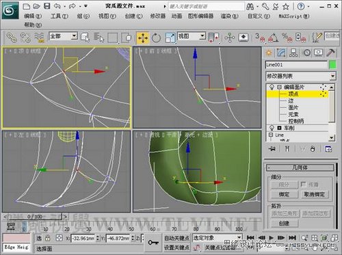342x255 pixels.
Task: Select the 控制柄 sub-object level
Action: pyautogui.click(x=296, y=121)
